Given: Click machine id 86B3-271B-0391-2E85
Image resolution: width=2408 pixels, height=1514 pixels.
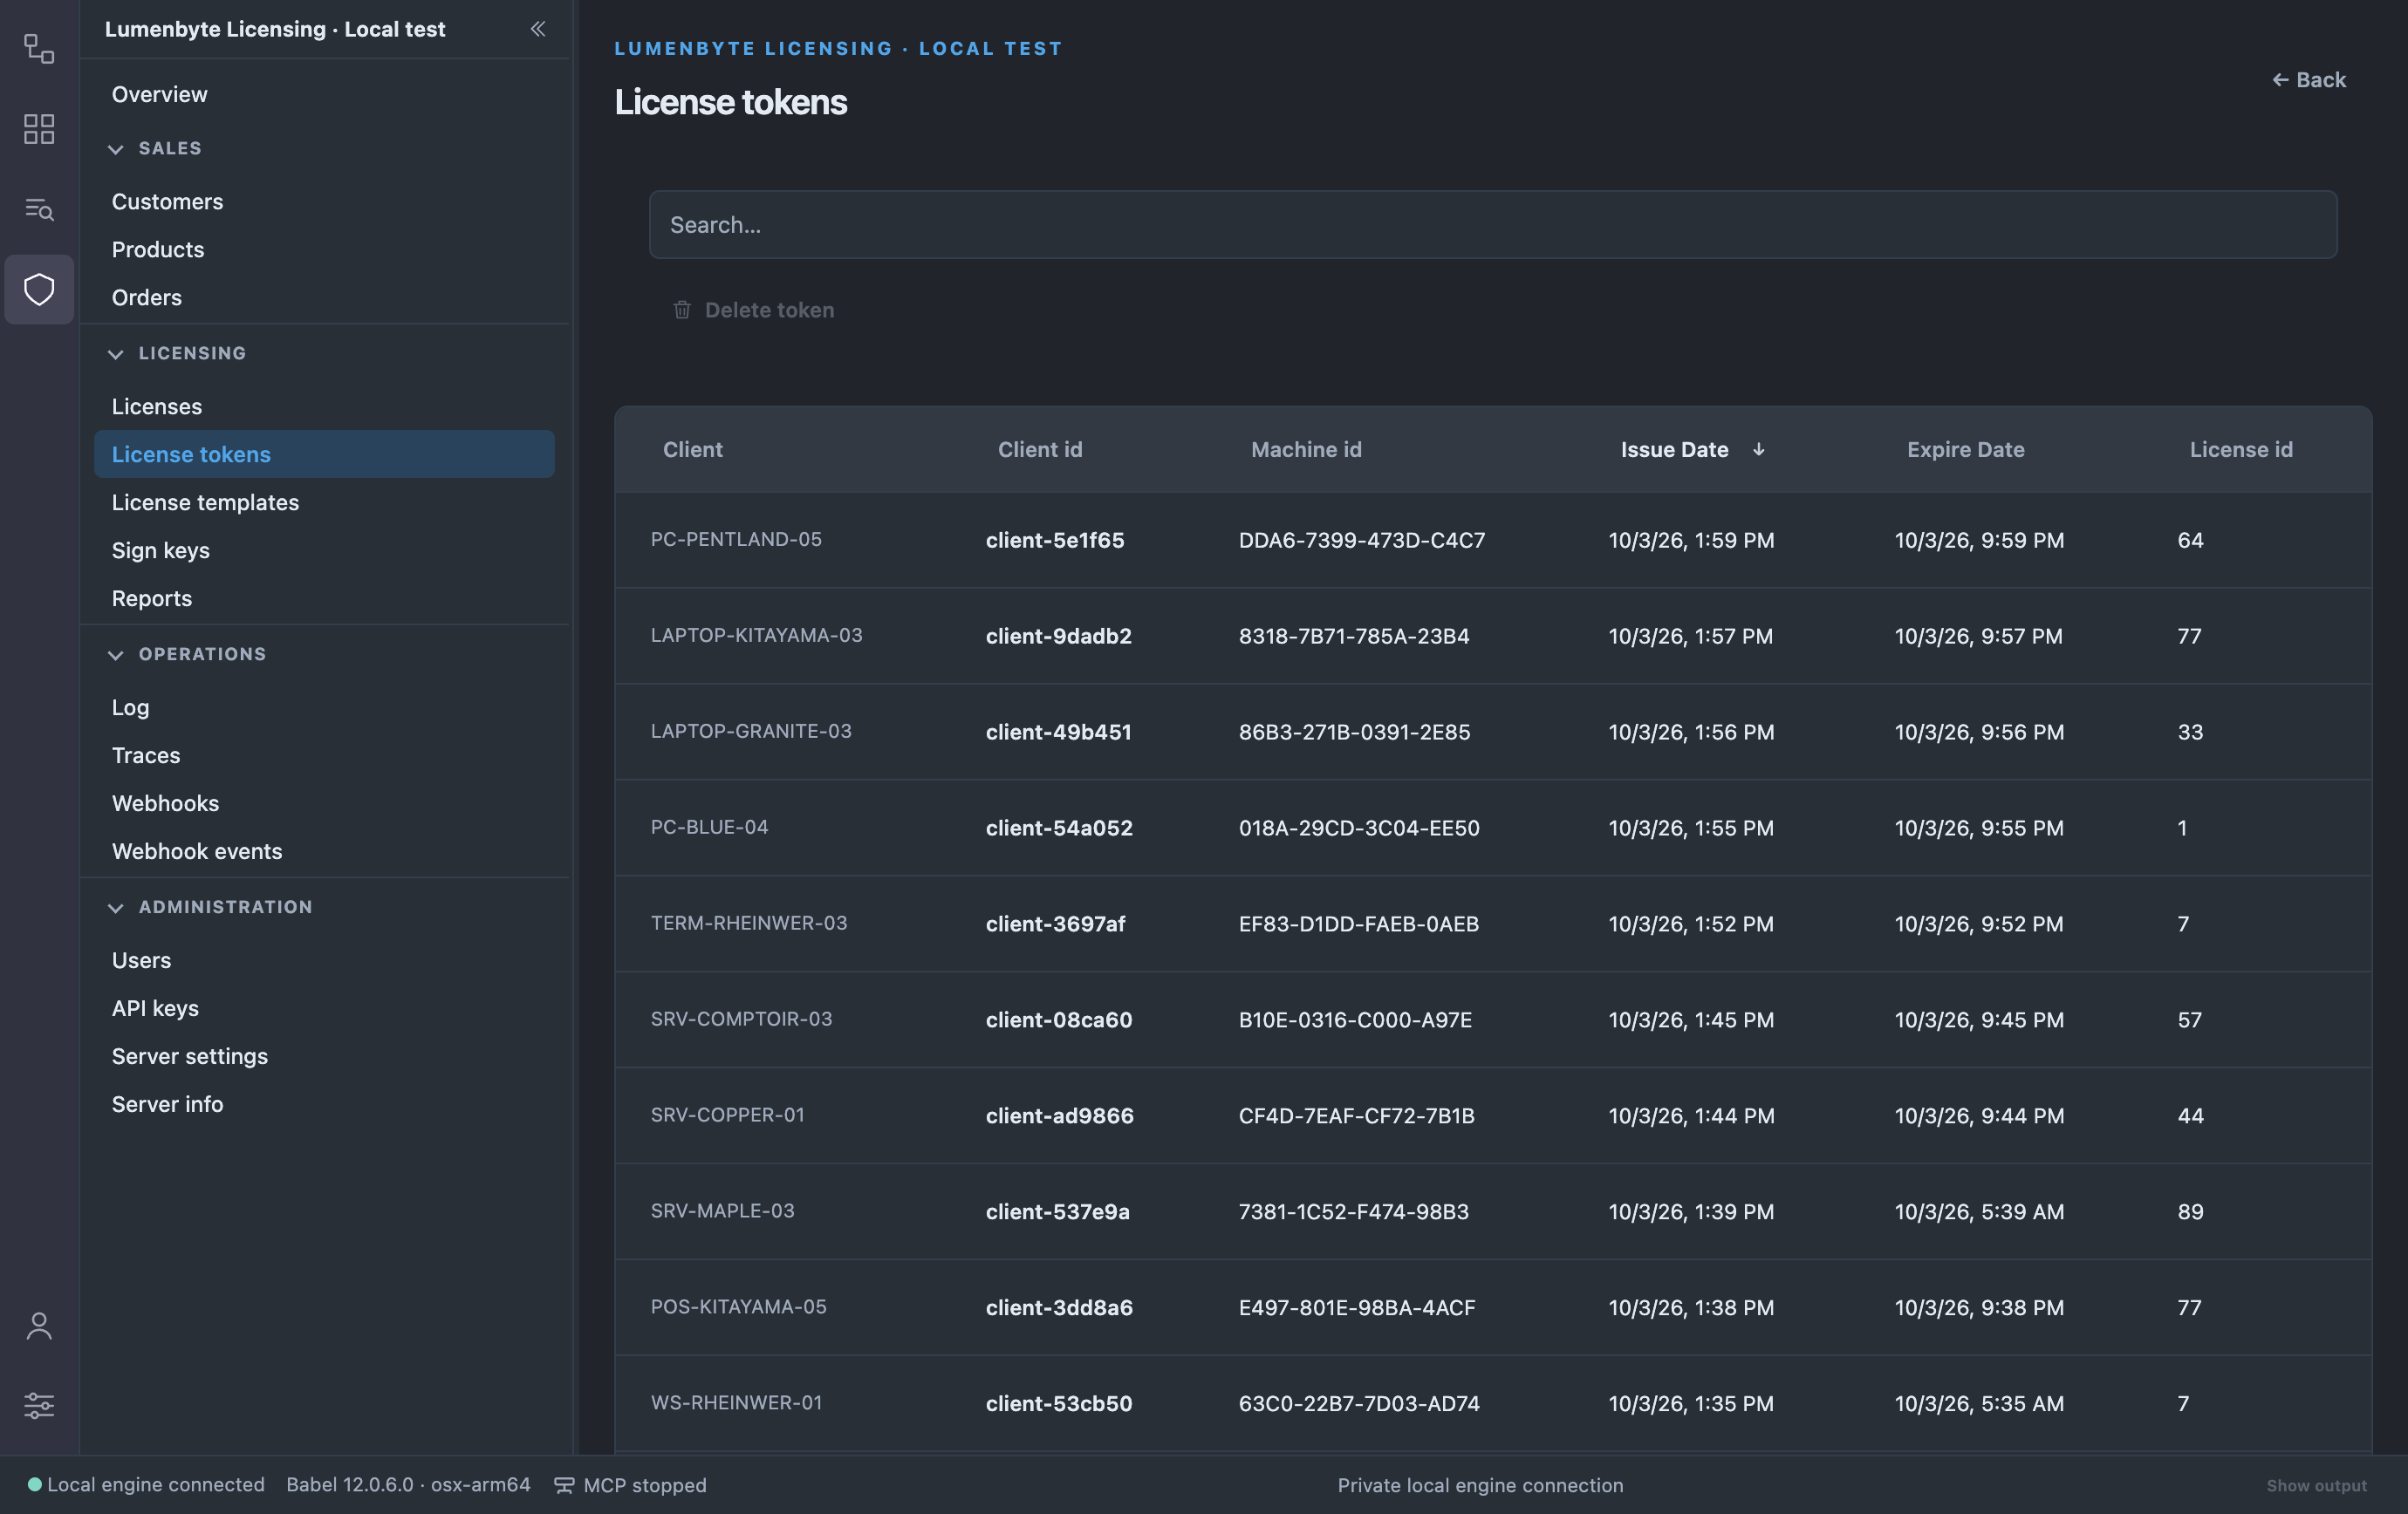Looking at the screenshot, I should coord(1354,732).
